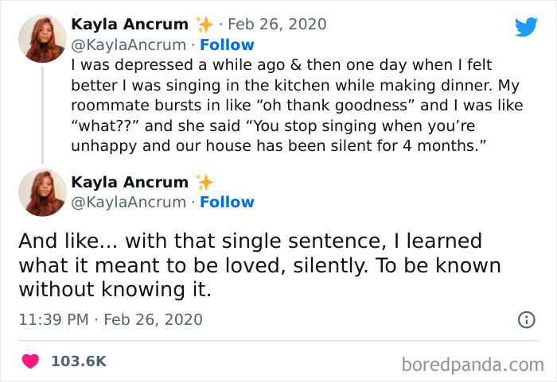The image size is (557, 382).
Task: Click the 11:39 PM · Feb 26, 2020 timestamp
Action: click(110, 320)
